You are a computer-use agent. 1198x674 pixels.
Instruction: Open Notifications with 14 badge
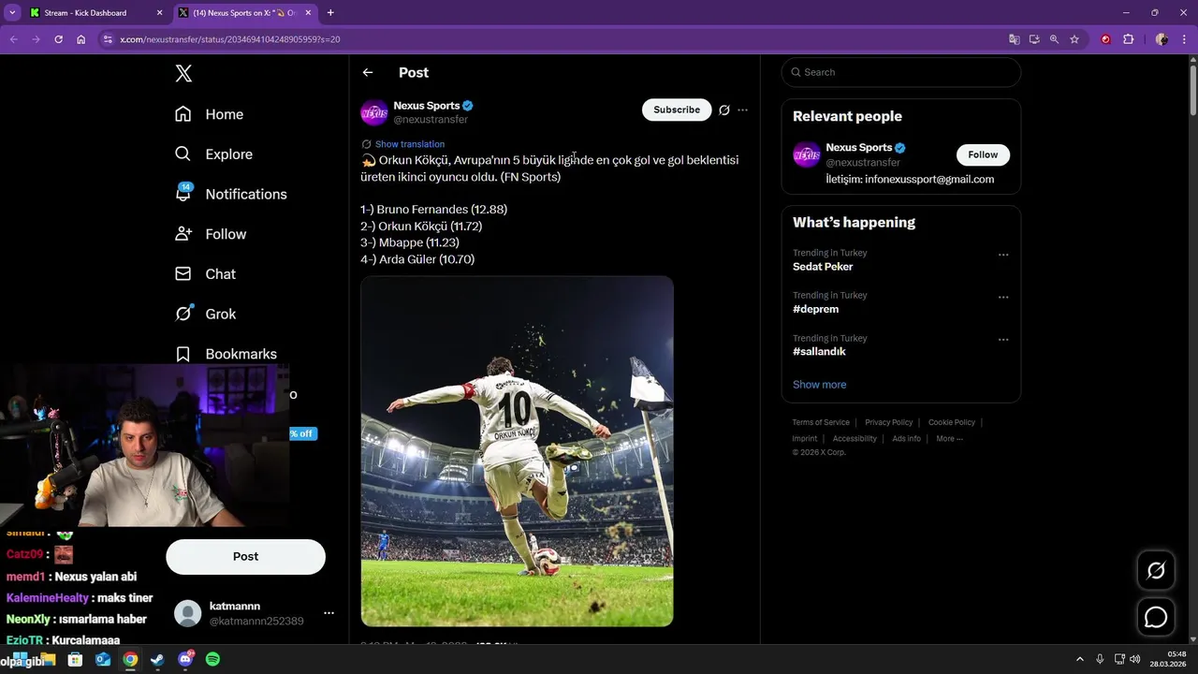[x=230, y=194]
